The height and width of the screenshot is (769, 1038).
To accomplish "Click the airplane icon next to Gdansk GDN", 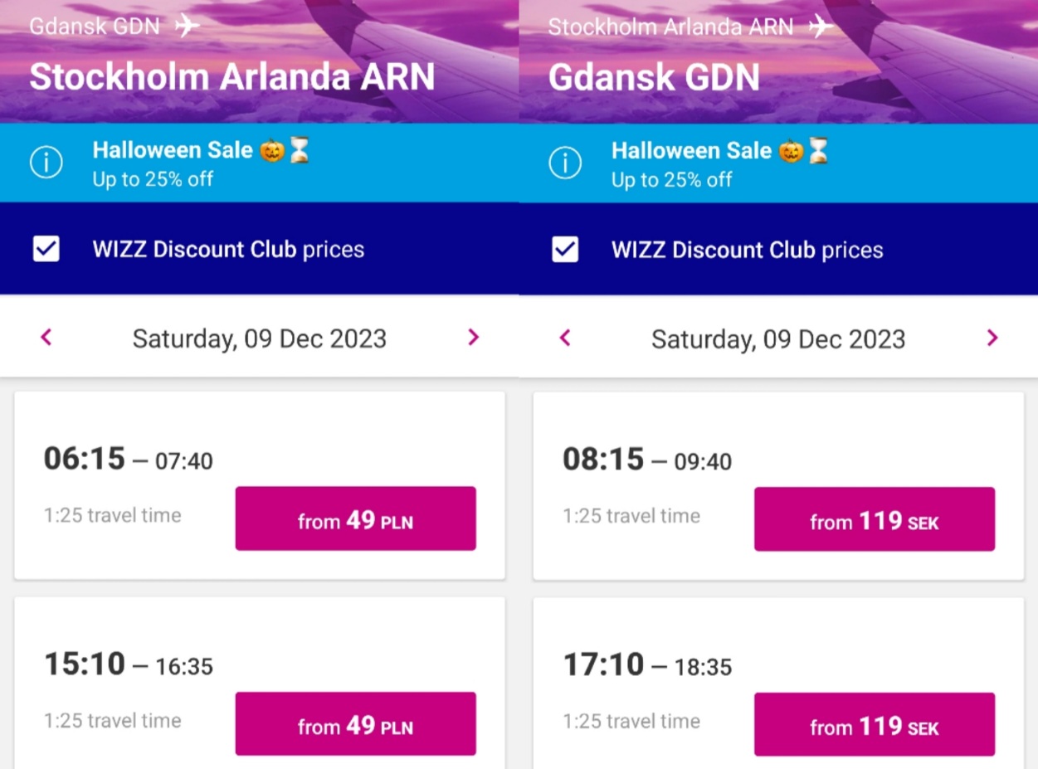I will tap(188, 26).
